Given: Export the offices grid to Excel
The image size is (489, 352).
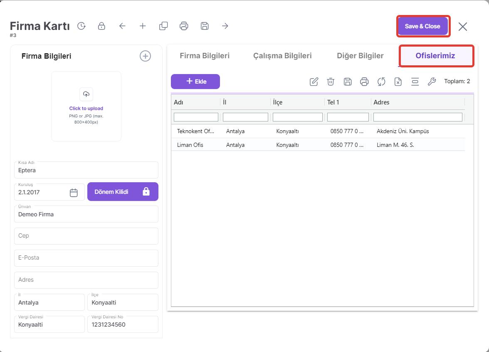Looking at the screenshot, I should (x=398, y=82).
